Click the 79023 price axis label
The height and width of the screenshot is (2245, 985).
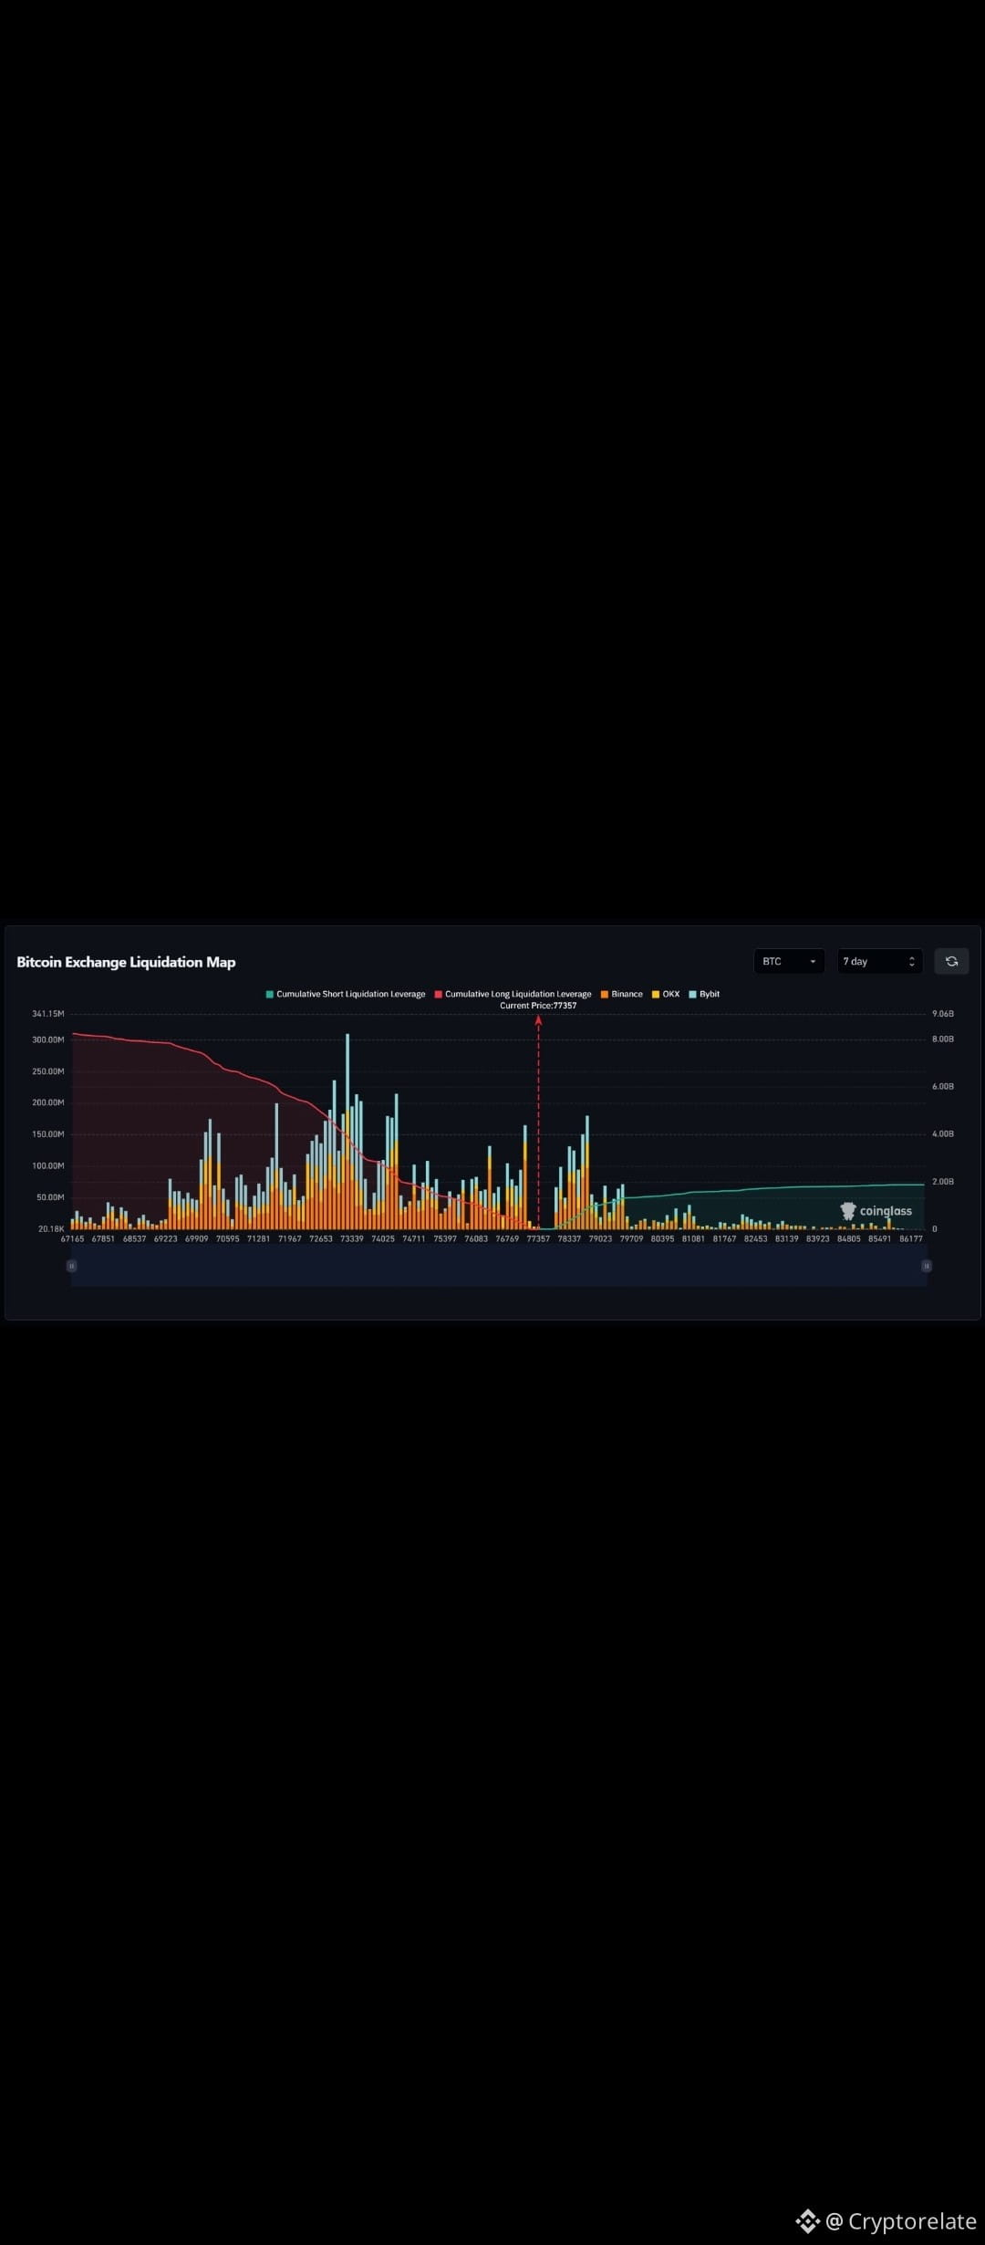pyautogui.click(x=600, y=1239)
